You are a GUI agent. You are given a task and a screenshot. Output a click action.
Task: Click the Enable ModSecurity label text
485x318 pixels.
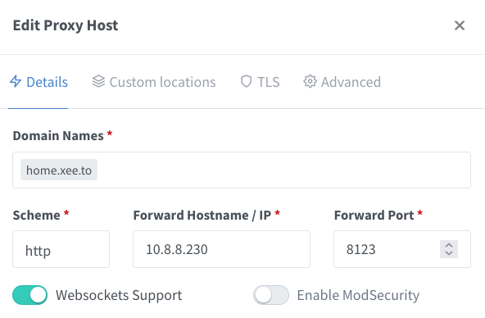(358, 295)
